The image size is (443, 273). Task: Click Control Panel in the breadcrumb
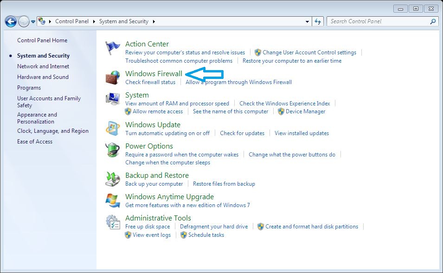(x=72, y=21)
